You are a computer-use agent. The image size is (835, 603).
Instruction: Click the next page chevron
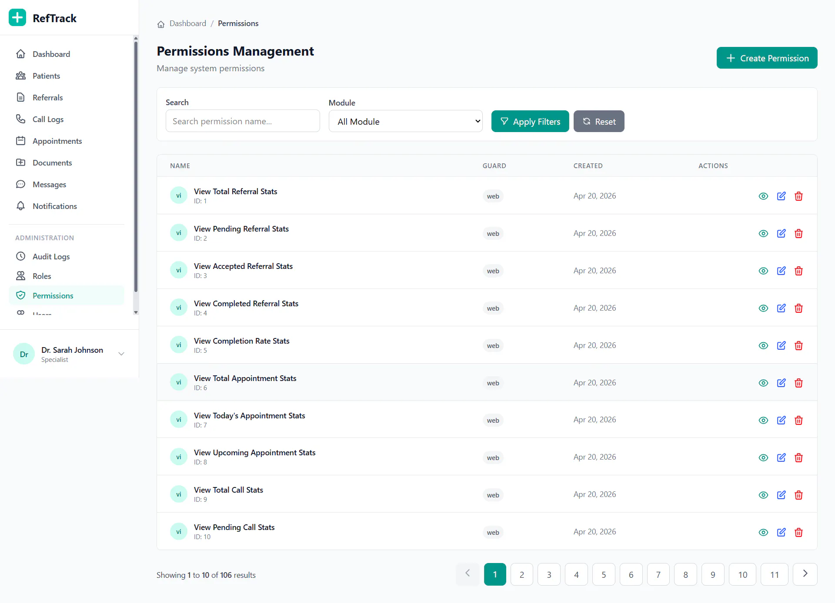point(805,574)
